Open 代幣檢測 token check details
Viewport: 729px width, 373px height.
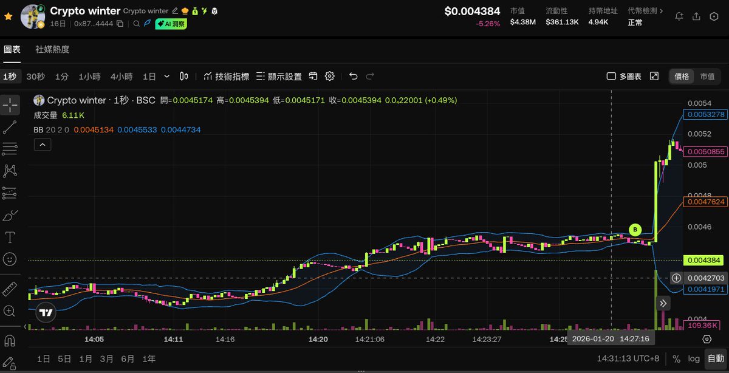645,11
